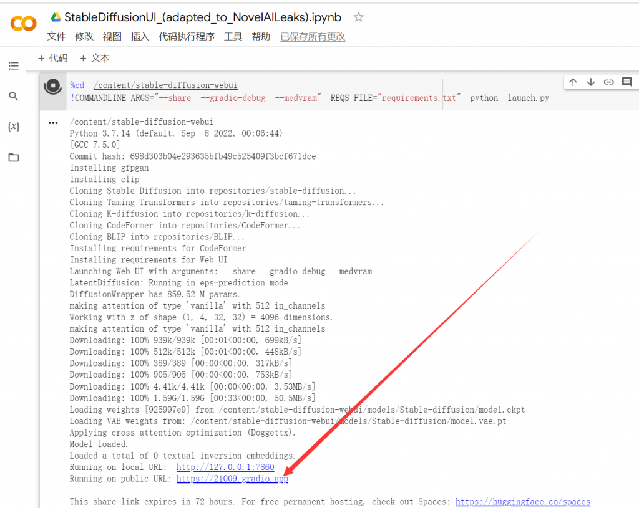This screenshot has width=639, height=508.
Task: Add a new text cell with 文本
Action: point(95,58)
